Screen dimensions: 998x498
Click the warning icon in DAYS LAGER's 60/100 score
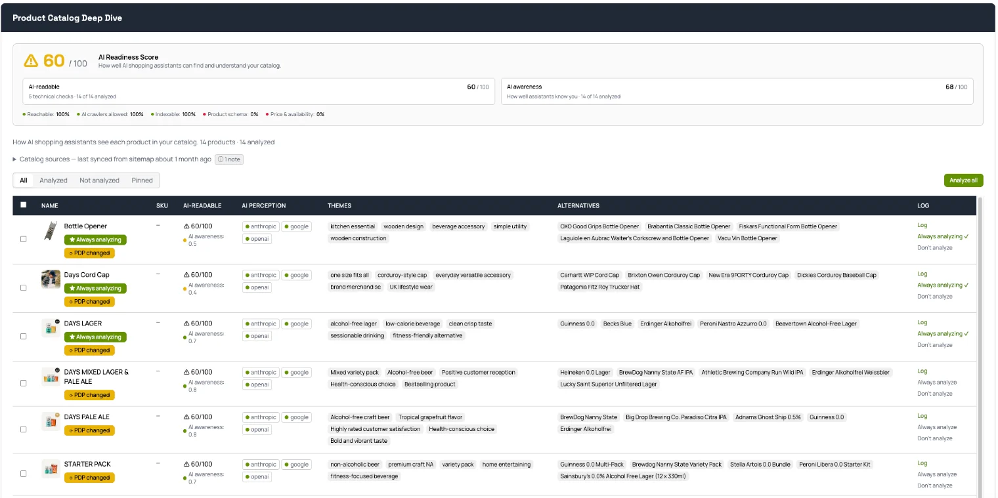pyautogui.click(x=186, y=323)
